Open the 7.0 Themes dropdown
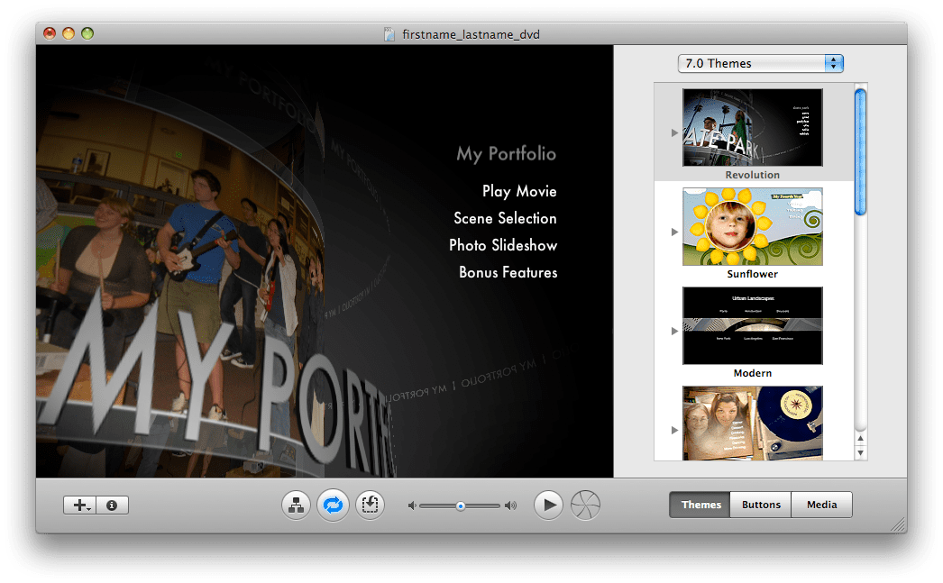The width and height of the screenshot is (943, 583). 760,63
